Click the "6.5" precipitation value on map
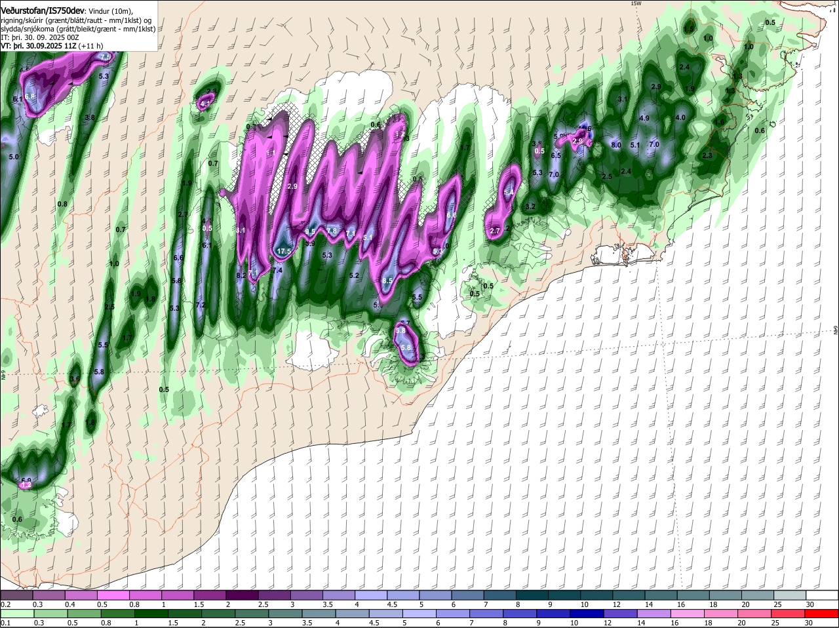 pos(556,156)
